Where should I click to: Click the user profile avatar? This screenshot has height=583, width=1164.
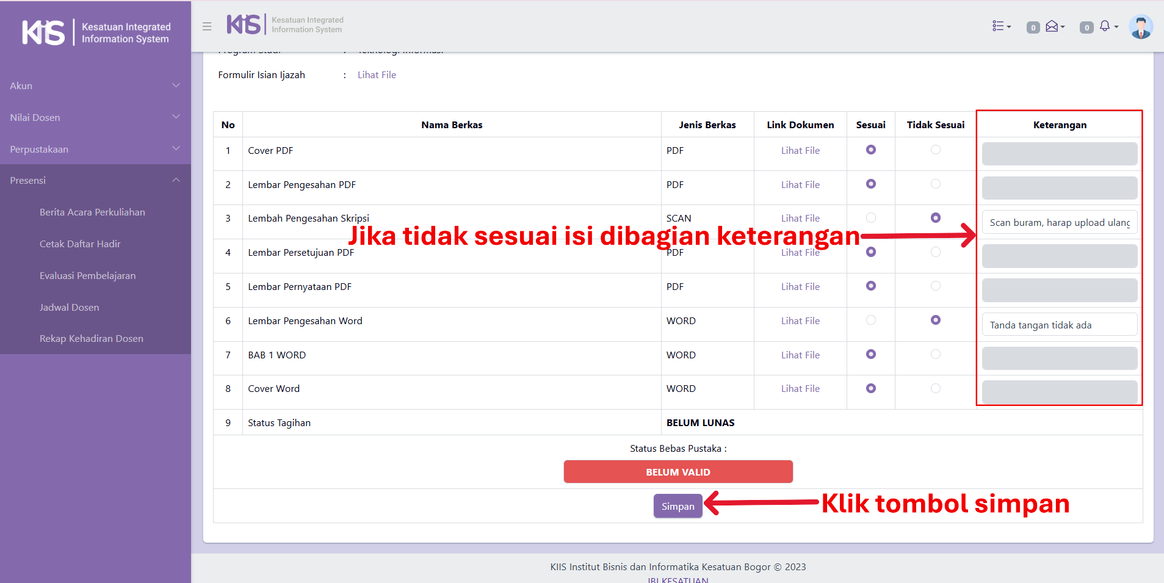point(1140,27)
